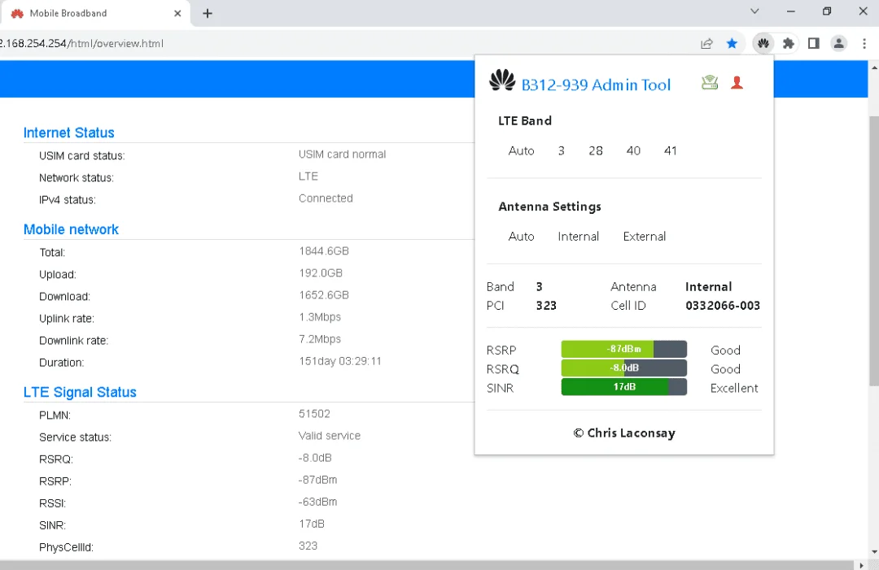Click the Mobile network heading

click(x=71, y=229)
